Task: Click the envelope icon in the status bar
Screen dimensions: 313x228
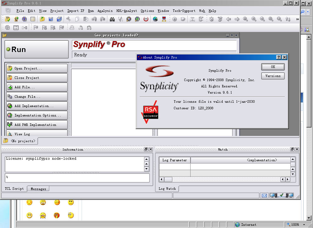Action: click(264, 195)
